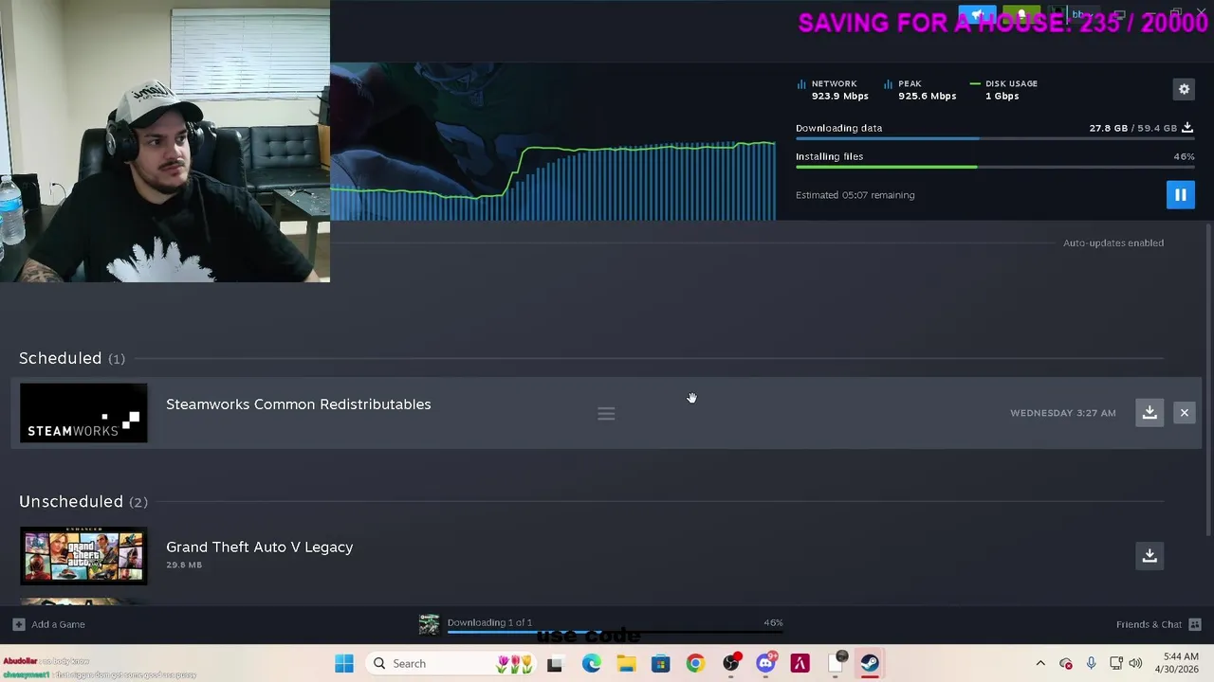This screenshot has height=682, width=1214.
Task: Click the microphone tray icon
Action: point(1091,663)
